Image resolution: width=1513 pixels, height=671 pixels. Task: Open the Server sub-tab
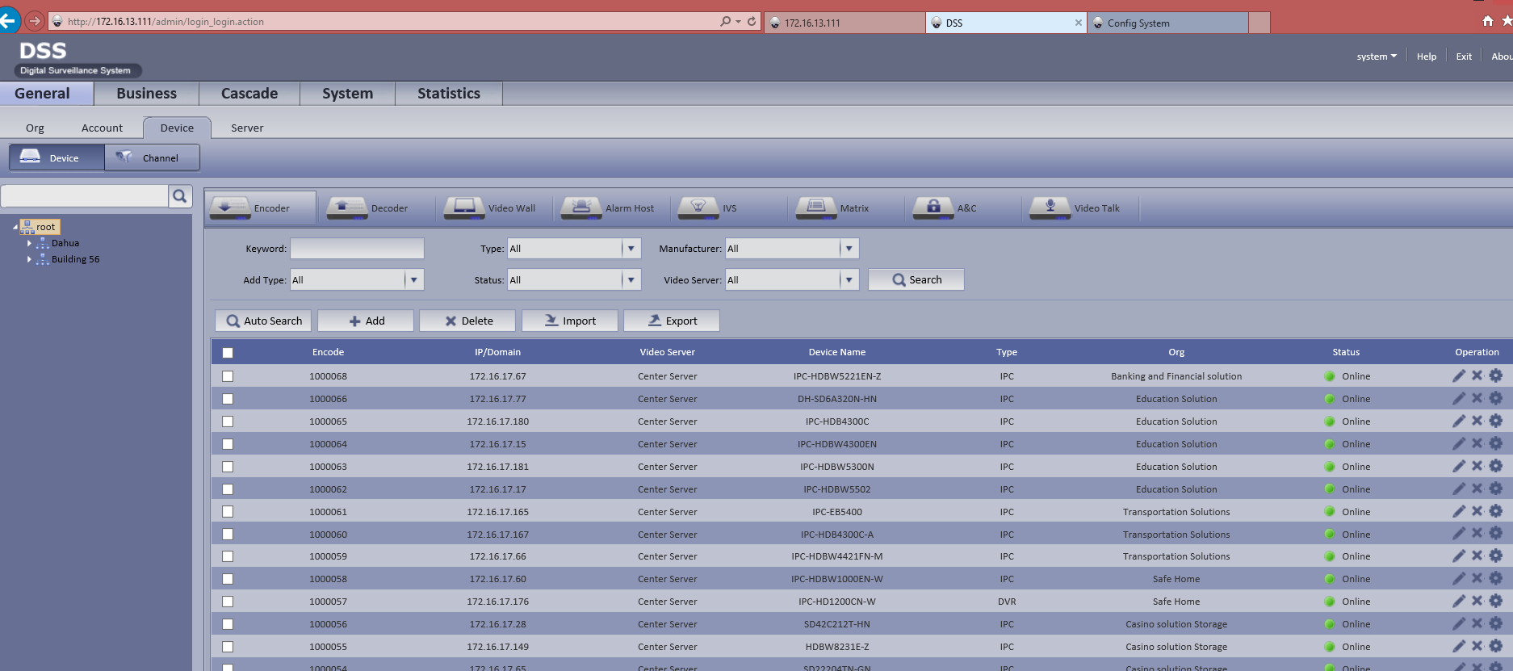(247, 128)
